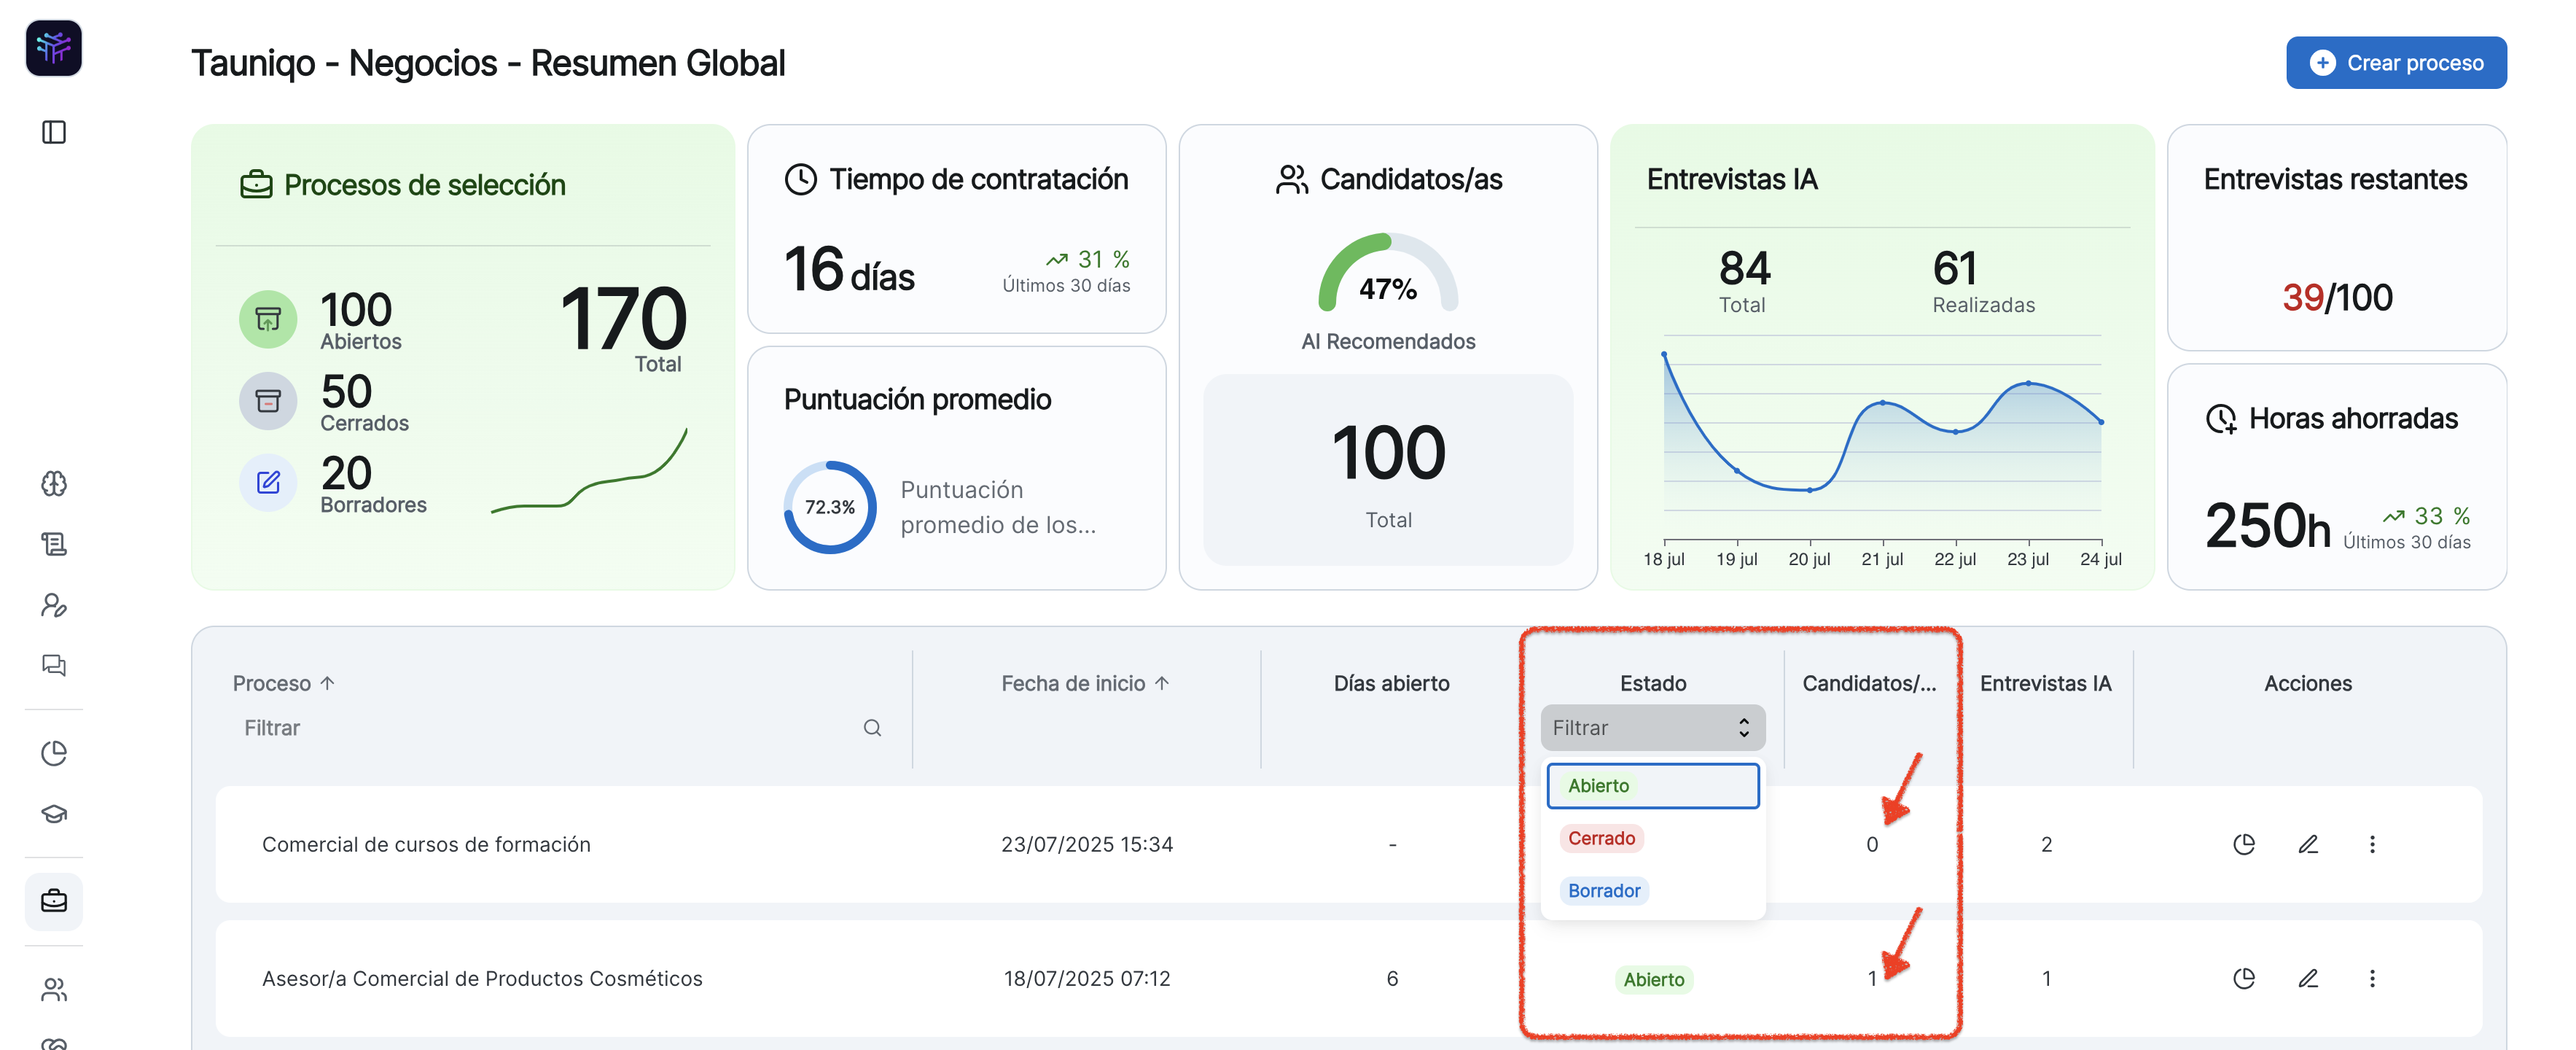
Task: Open the users group sidebar icon
Action: pyautogui.click(x=54, y=989)
